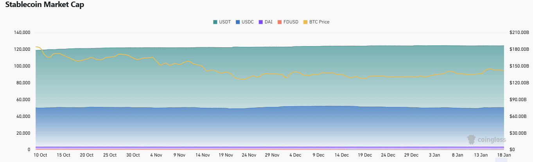Click the yellow BTC Price legend marker
Image resolution: width=533 pixels, height=162 pixels.
306,22
